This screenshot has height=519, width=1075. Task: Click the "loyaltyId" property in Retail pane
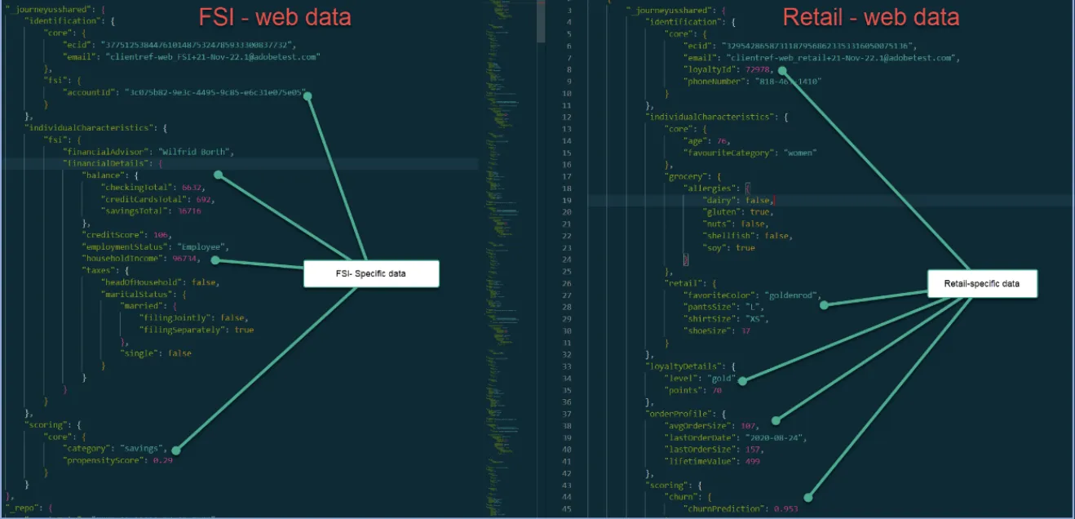730,69
